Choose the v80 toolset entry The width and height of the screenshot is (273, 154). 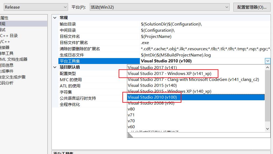click(196, 109)
